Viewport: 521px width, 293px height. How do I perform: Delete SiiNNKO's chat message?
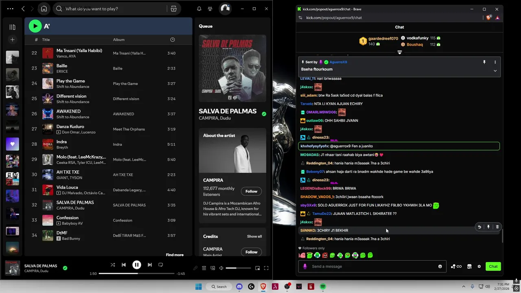point(497,227)
